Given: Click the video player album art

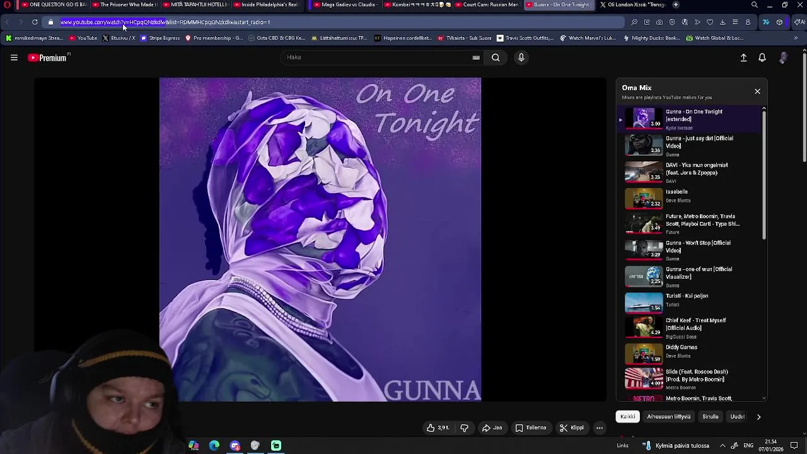Looking at the screenshot, I should tap(320, 240).
